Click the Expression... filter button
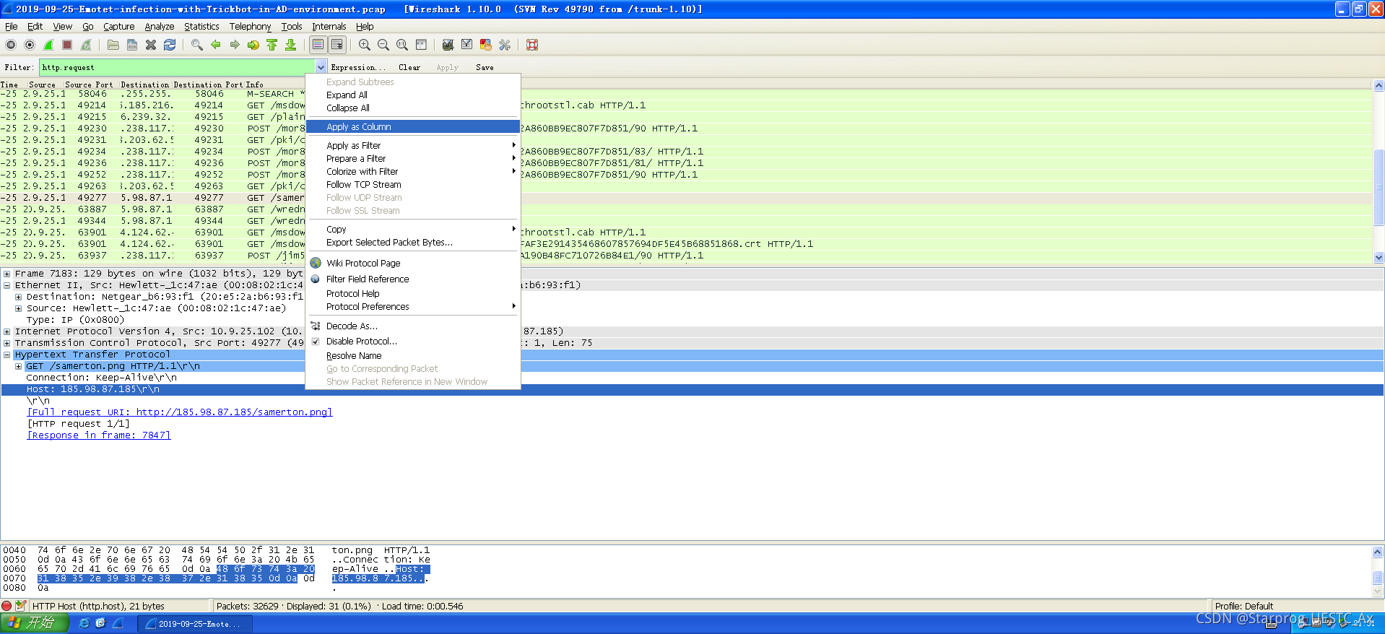Image resolution: width=1385 pixels, height=634 pixels. click(x=358, y=67)
